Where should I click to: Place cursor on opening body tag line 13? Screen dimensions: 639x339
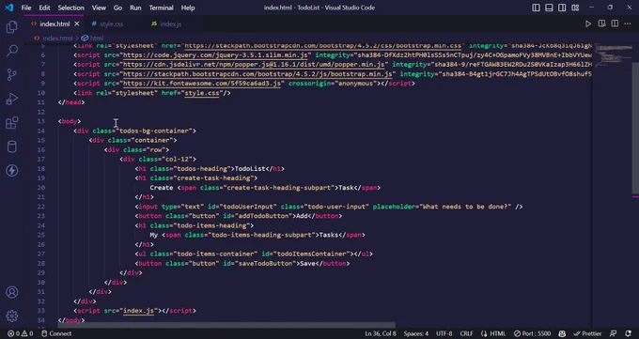[70, 121]
